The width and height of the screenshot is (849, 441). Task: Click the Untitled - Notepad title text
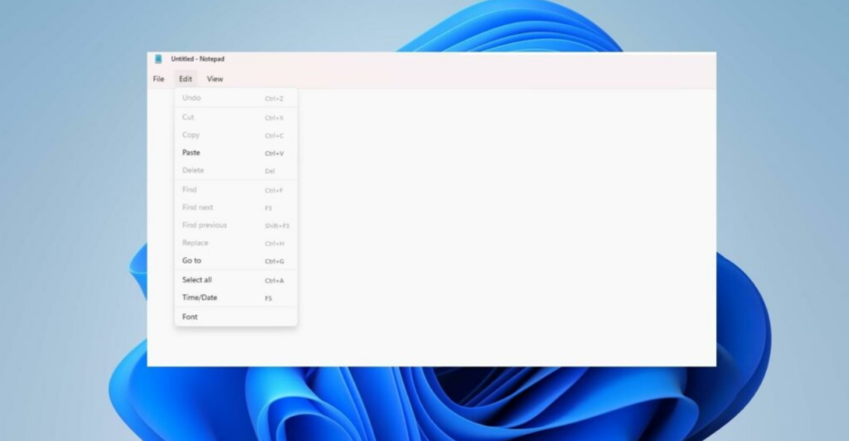[197, 59]
